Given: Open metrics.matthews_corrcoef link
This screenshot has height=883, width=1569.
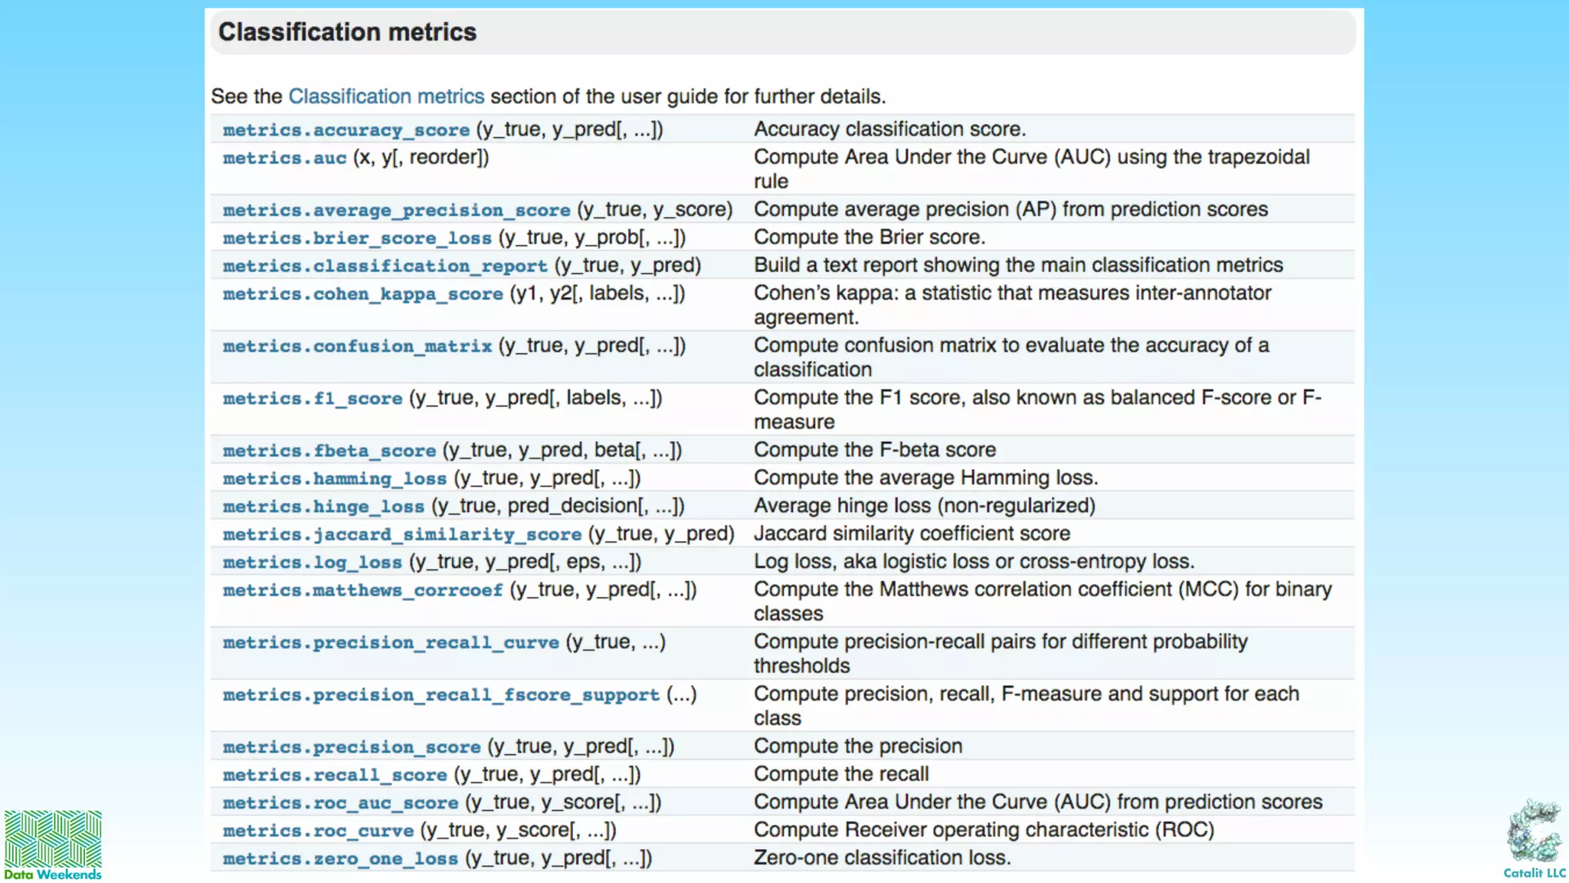Looking at the screenshot, I should 362,590.
